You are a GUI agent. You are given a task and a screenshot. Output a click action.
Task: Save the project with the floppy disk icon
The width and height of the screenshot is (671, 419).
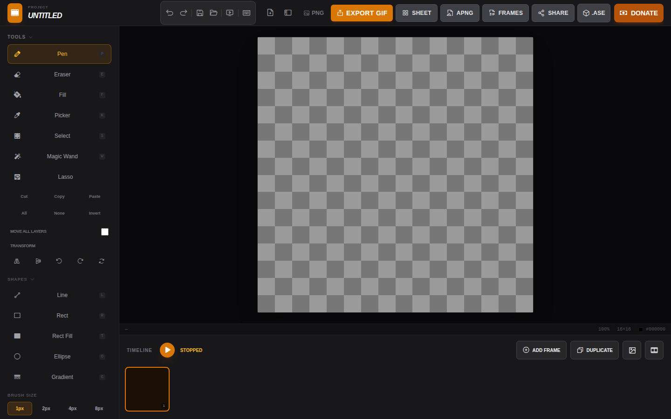(x=200, y=13)
